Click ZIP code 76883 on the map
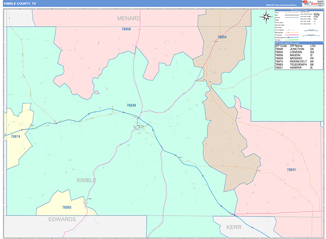The width and height of the screenshot is (326, 239). click(67, 207)
